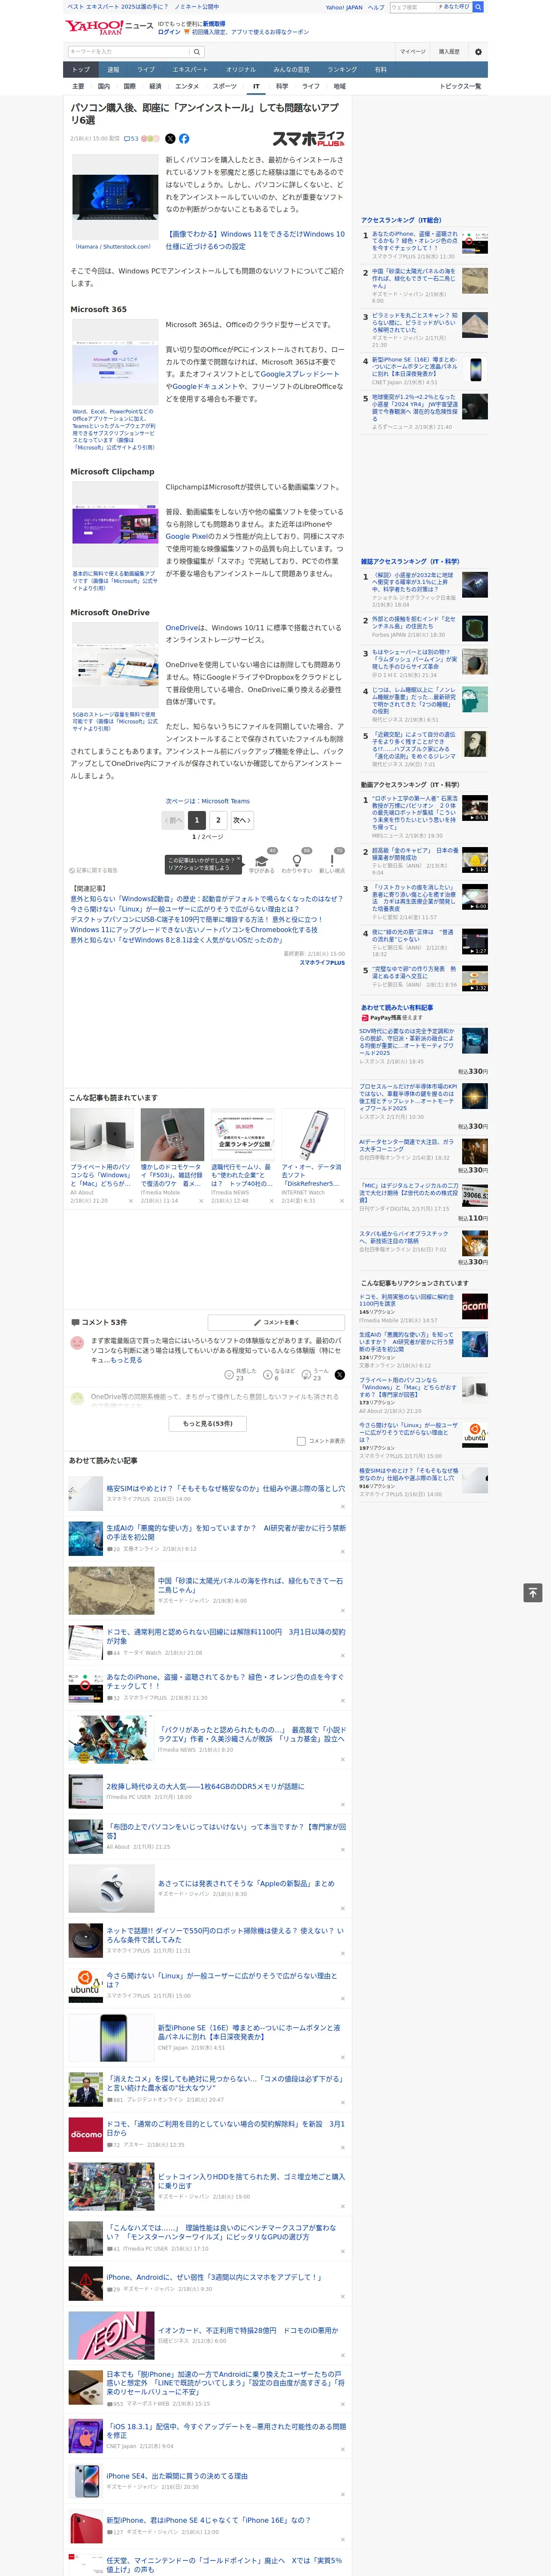The height and width of the screenshot is (2576, 551).
Task: Dismiss the プライベート用のパソコン recommended card
Action: [130, 1201]
